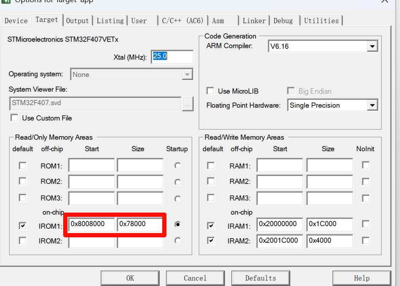Image resolution: width=400 pixels, height=286 pixels.
Task: Uncheck the IRAM2 default checkbox
Action: click(211, 241)
